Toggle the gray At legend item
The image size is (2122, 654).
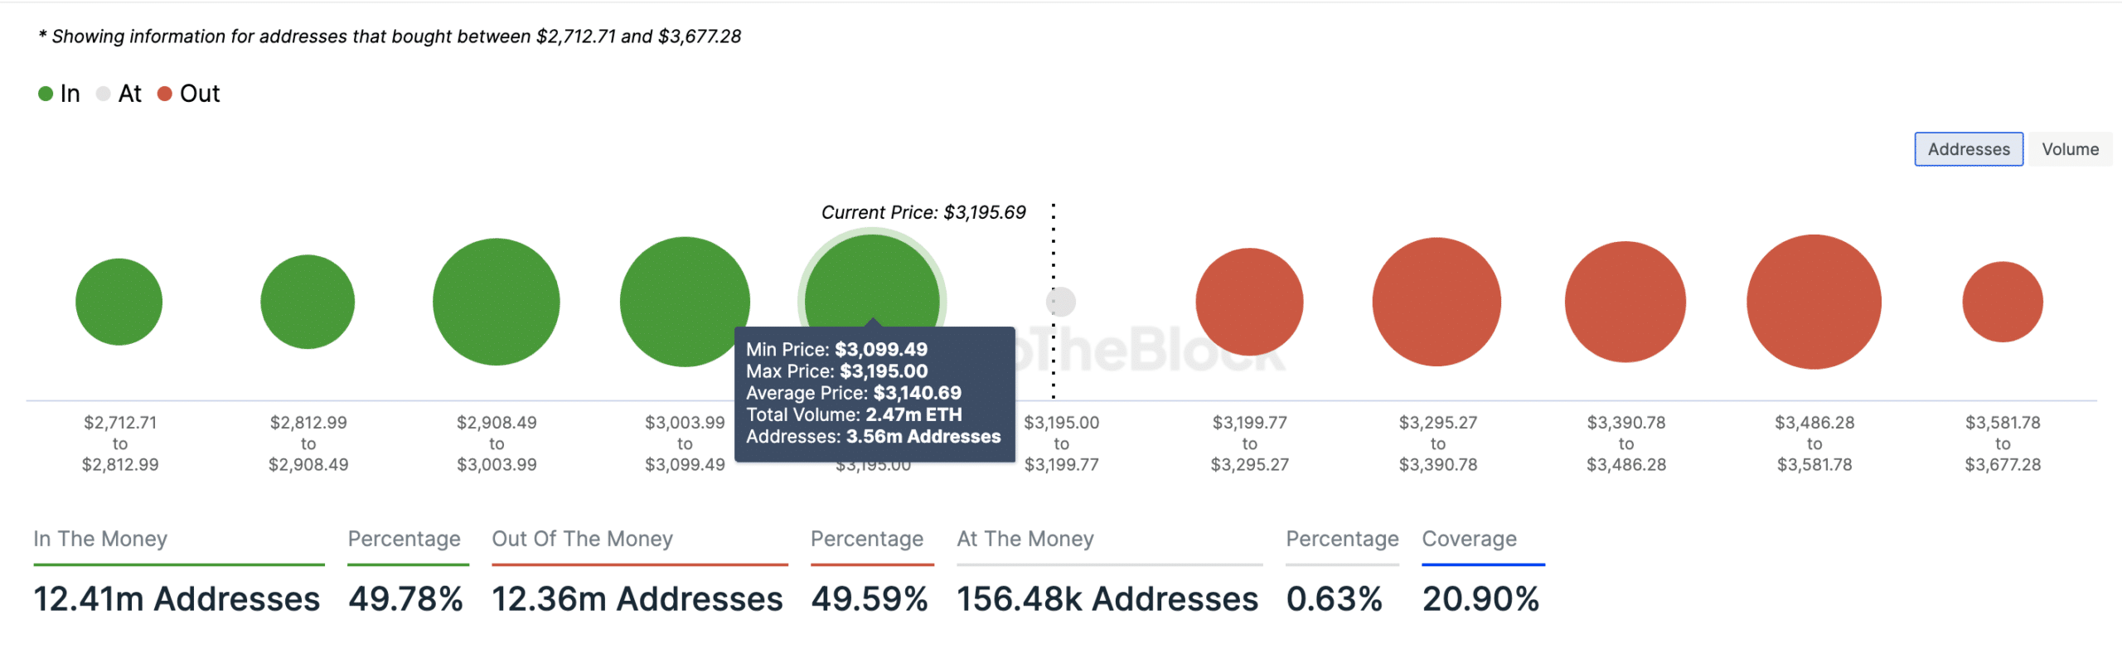pos(119,94)
